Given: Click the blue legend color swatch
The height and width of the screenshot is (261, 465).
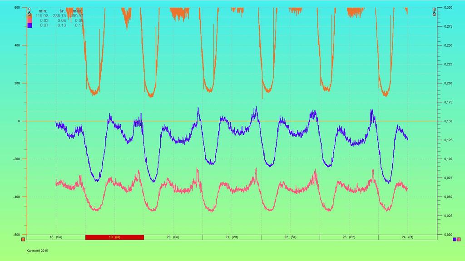Looking at the screenshot, I should [x=30, y=25].
